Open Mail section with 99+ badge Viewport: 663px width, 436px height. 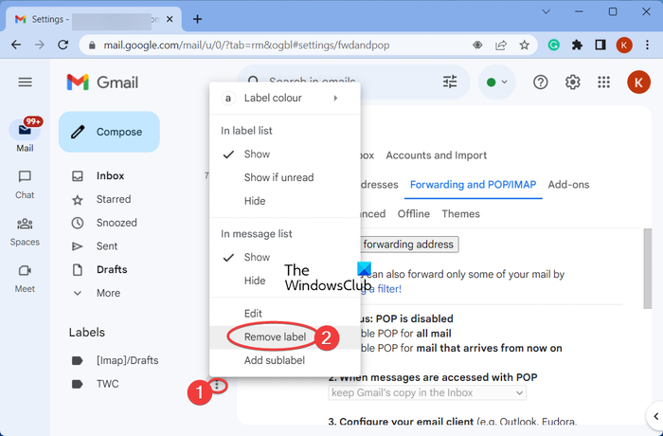click(25, 135)
